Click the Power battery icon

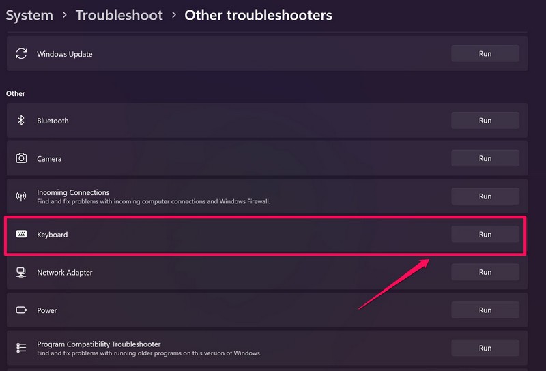coord(21,310)
